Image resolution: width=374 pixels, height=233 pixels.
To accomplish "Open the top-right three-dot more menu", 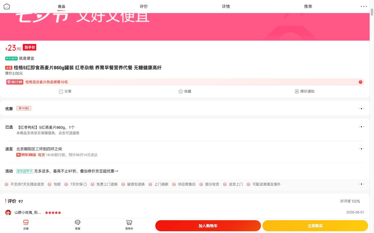I will [364, 6].
